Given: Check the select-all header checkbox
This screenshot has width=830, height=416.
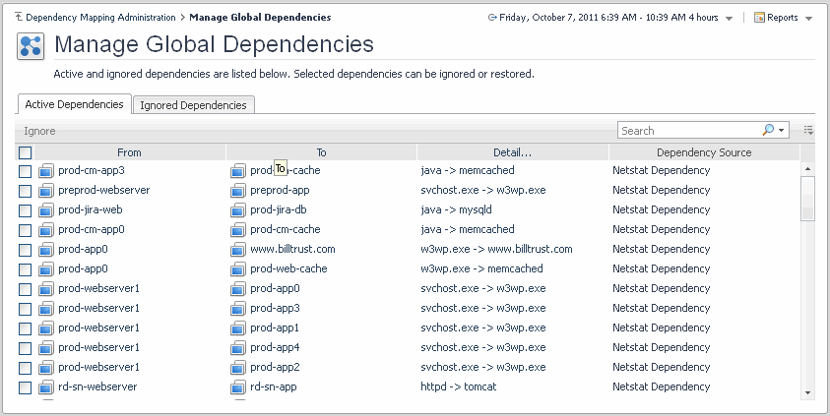Looking at the screenshot, I should pos(26,152).
